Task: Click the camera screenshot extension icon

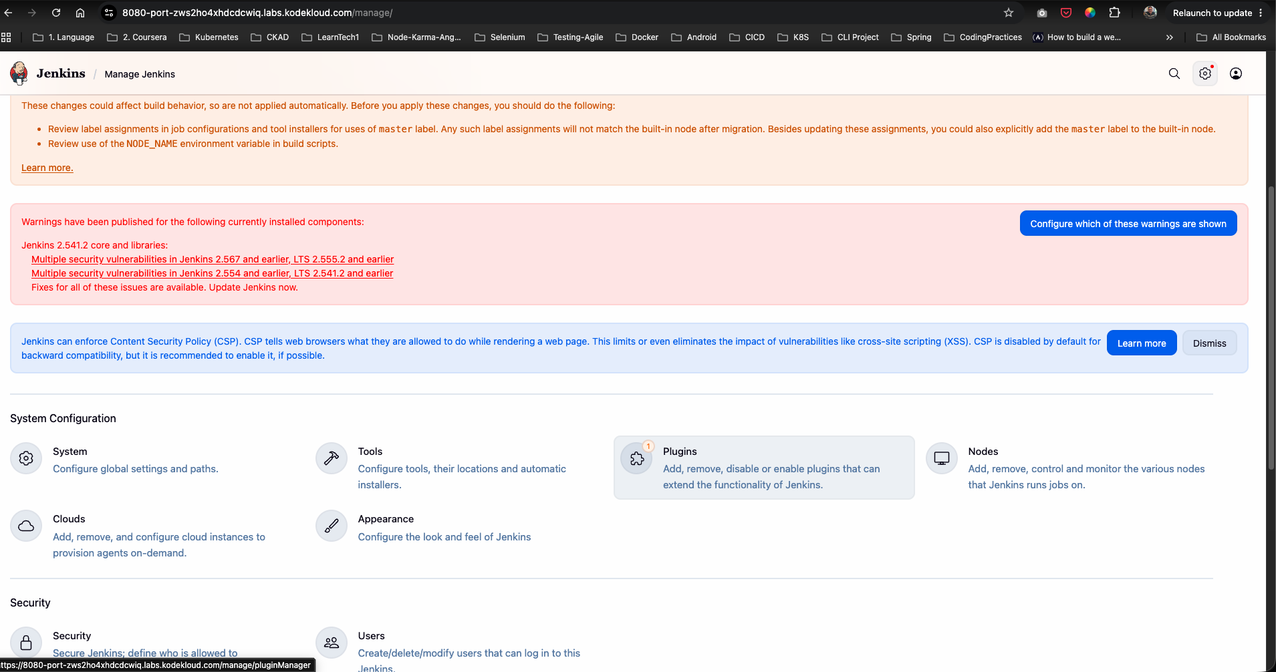Action: 1042,13
